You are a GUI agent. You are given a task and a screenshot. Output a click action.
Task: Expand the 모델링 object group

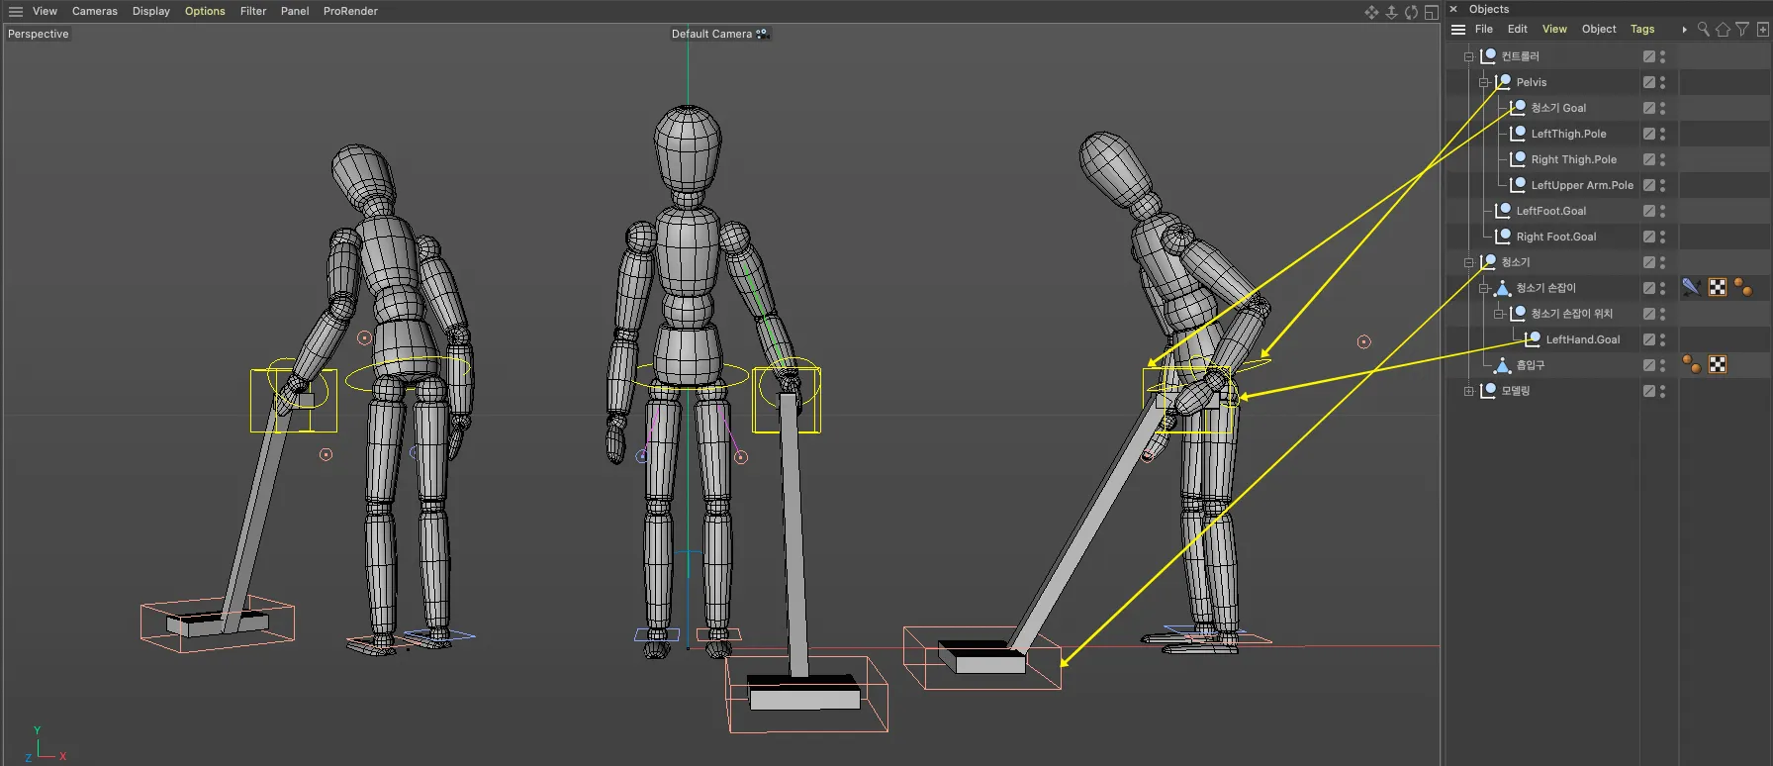click(1469, 391)
